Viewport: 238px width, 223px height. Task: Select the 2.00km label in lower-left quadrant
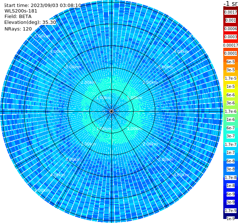coord(89,144)
